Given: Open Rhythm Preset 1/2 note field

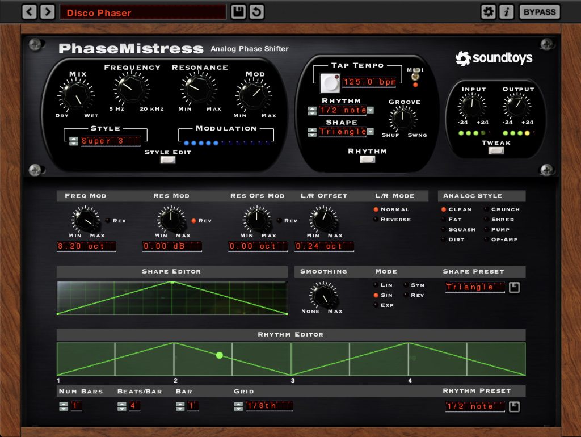Looking at the screenshot, I should point(475,406).
